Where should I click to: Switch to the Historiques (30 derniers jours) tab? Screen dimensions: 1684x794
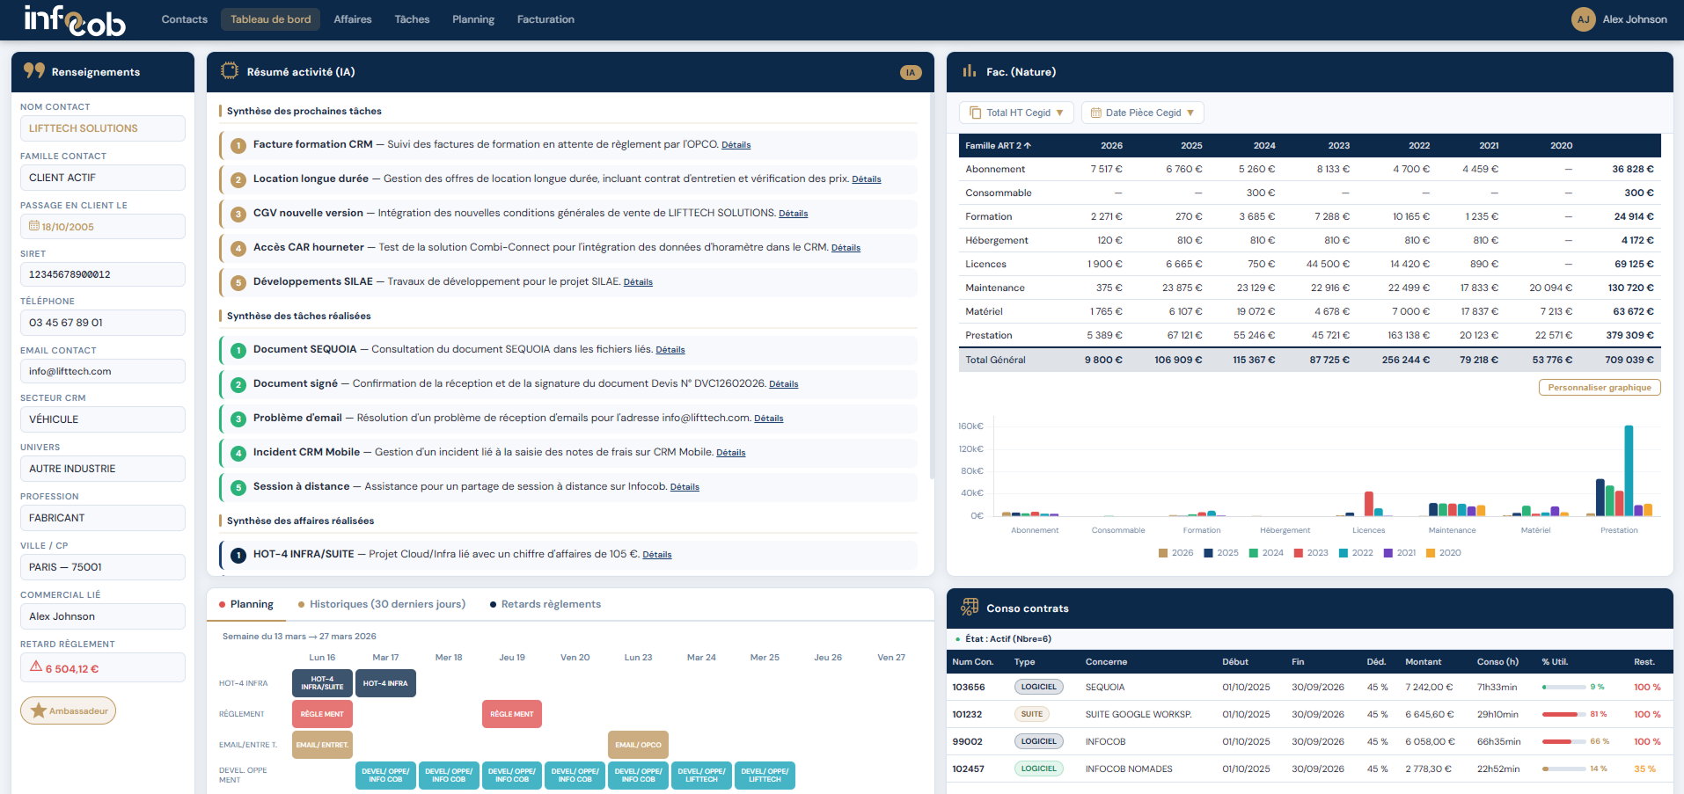[382, 604]
